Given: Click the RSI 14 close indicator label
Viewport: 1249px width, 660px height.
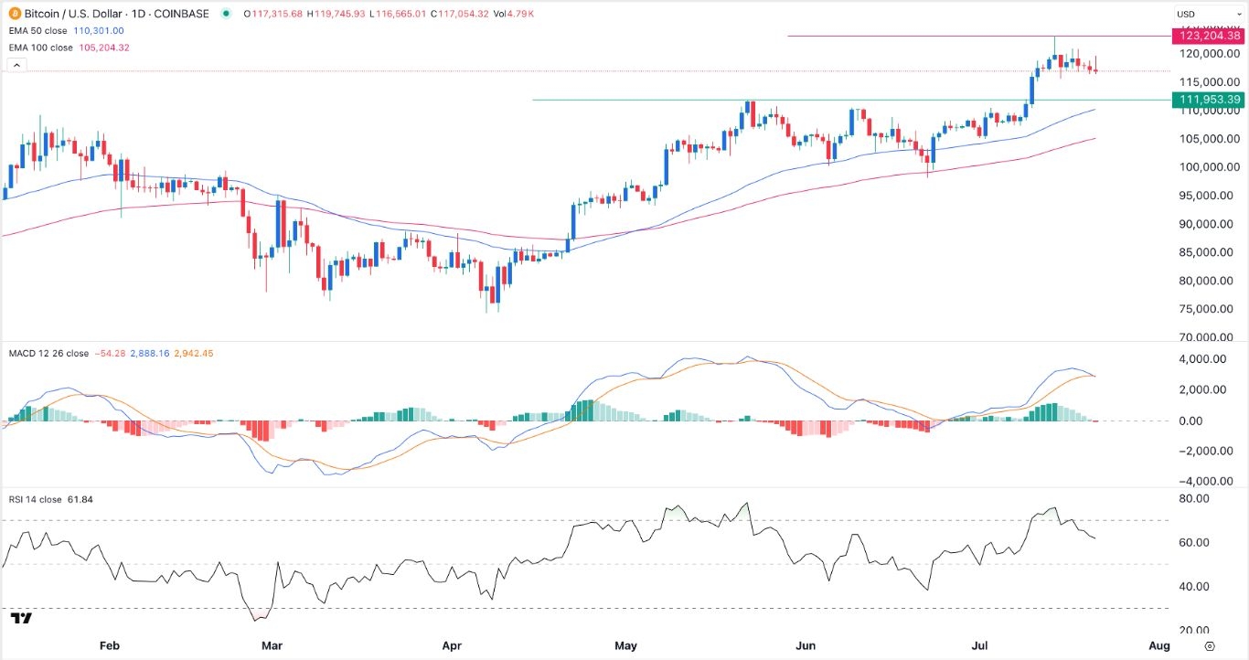Looking at the screenshot, I should [x=33, y=499].
